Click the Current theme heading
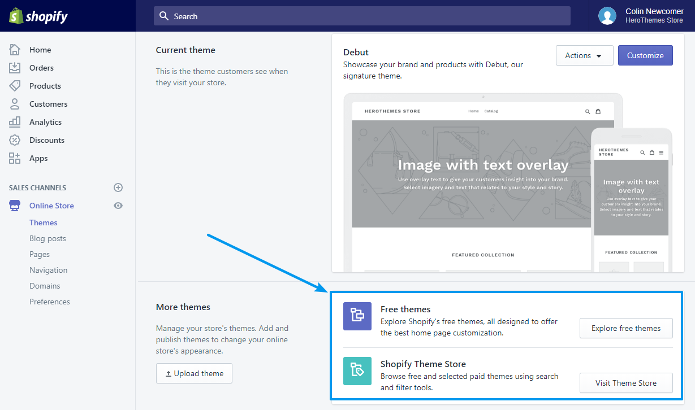The image size is (695, 410). 185,50
